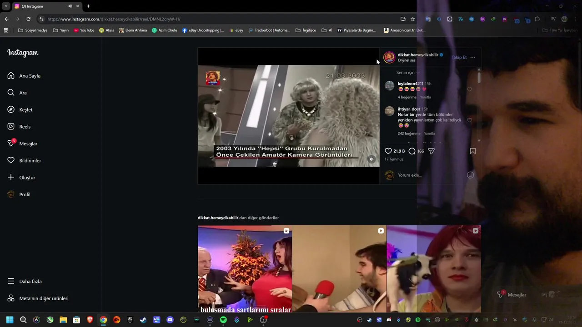
Task: Open the Amazon.com.tr bookmark
Action: pos(404,30)
